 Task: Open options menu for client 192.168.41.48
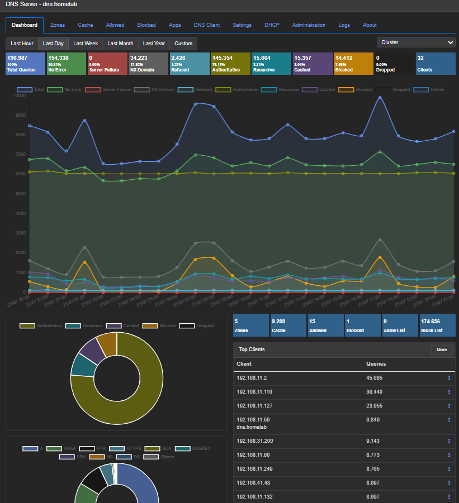449,483
